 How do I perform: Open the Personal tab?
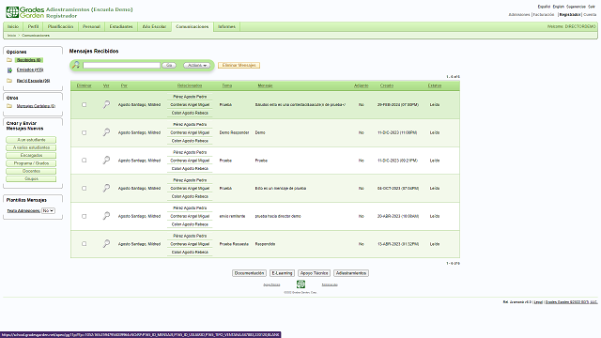click(x=91, y=26)
